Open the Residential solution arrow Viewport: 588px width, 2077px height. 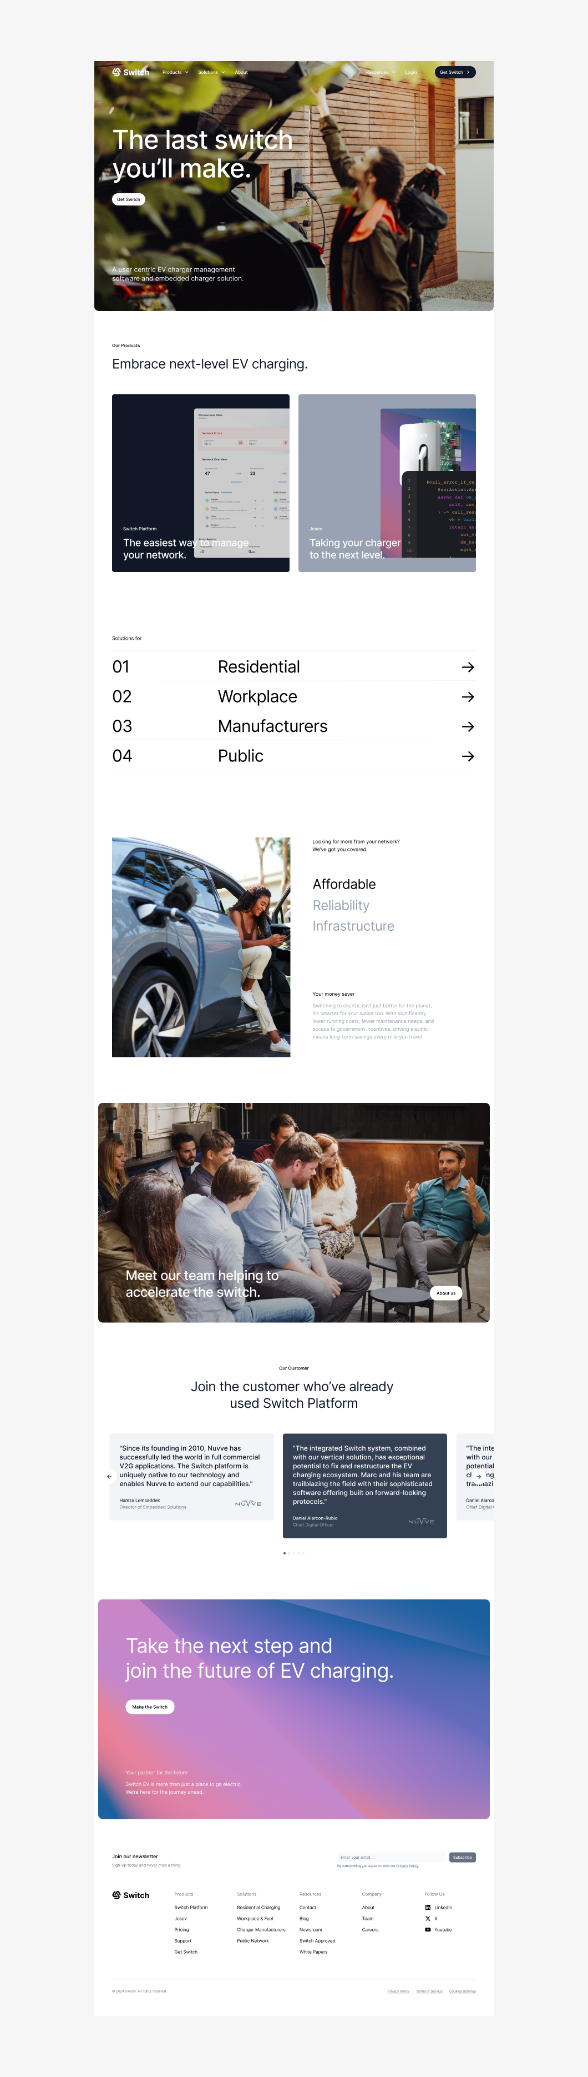(467, 668)
